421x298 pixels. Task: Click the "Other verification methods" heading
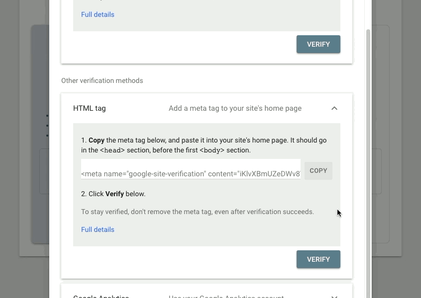tap(102, 80)
